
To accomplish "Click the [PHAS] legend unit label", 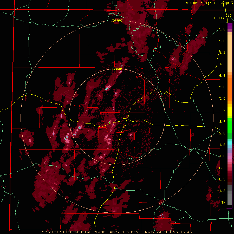I will click(220, 18).
